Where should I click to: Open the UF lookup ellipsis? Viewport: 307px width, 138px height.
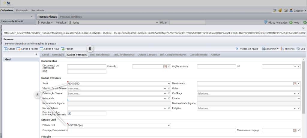click(295, 66)
